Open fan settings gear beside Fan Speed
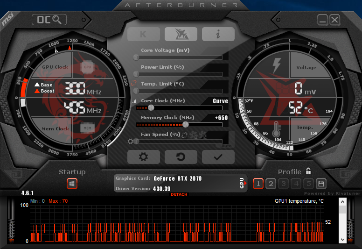 click(130, 141)
